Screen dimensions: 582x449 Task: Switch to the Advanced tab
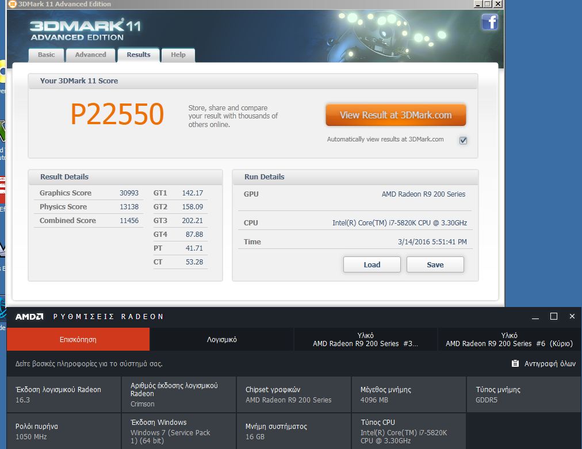90,55
